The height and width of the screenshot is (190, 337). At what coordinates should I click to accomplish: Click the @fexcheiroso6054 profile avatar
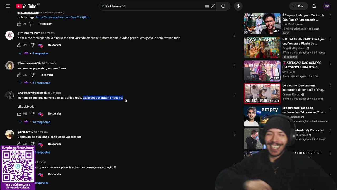pos(10,66)
